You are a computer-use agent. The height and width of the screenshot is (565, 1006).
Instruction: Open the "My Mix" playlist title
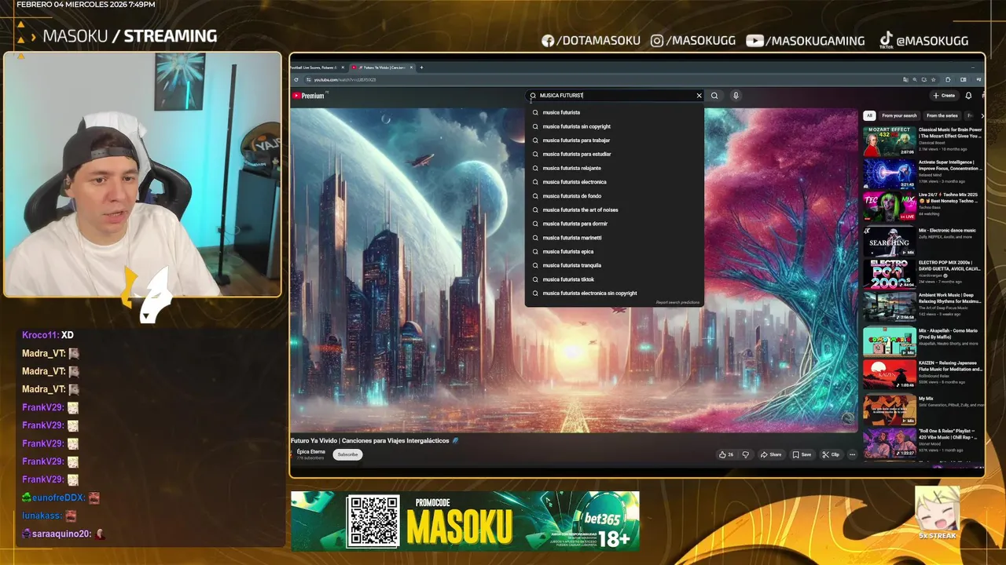[x=926, y=399]
